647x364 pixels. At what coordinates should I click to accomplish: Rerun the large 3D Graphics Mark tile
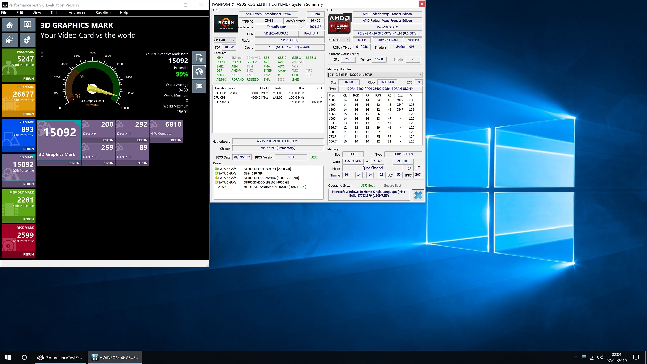[74, 163]
